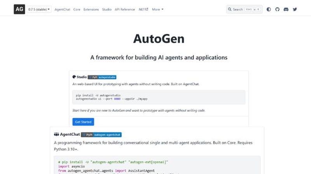Click the Studio card heading text
The height and width of the screenshot is (174, 311).
pyautogui.click(x=82, y=77)
